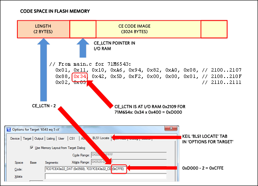Click the Options for Target title bar

click(x=63, y=128)
